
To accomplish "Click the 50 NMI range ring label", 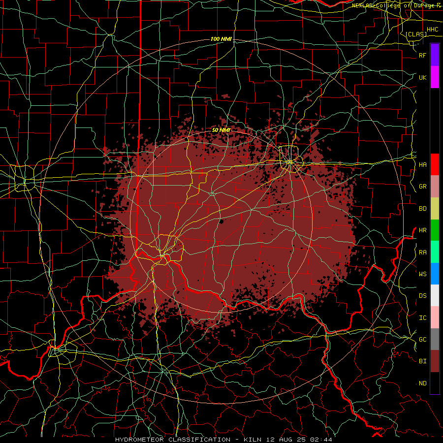I will tap(221, 130).
